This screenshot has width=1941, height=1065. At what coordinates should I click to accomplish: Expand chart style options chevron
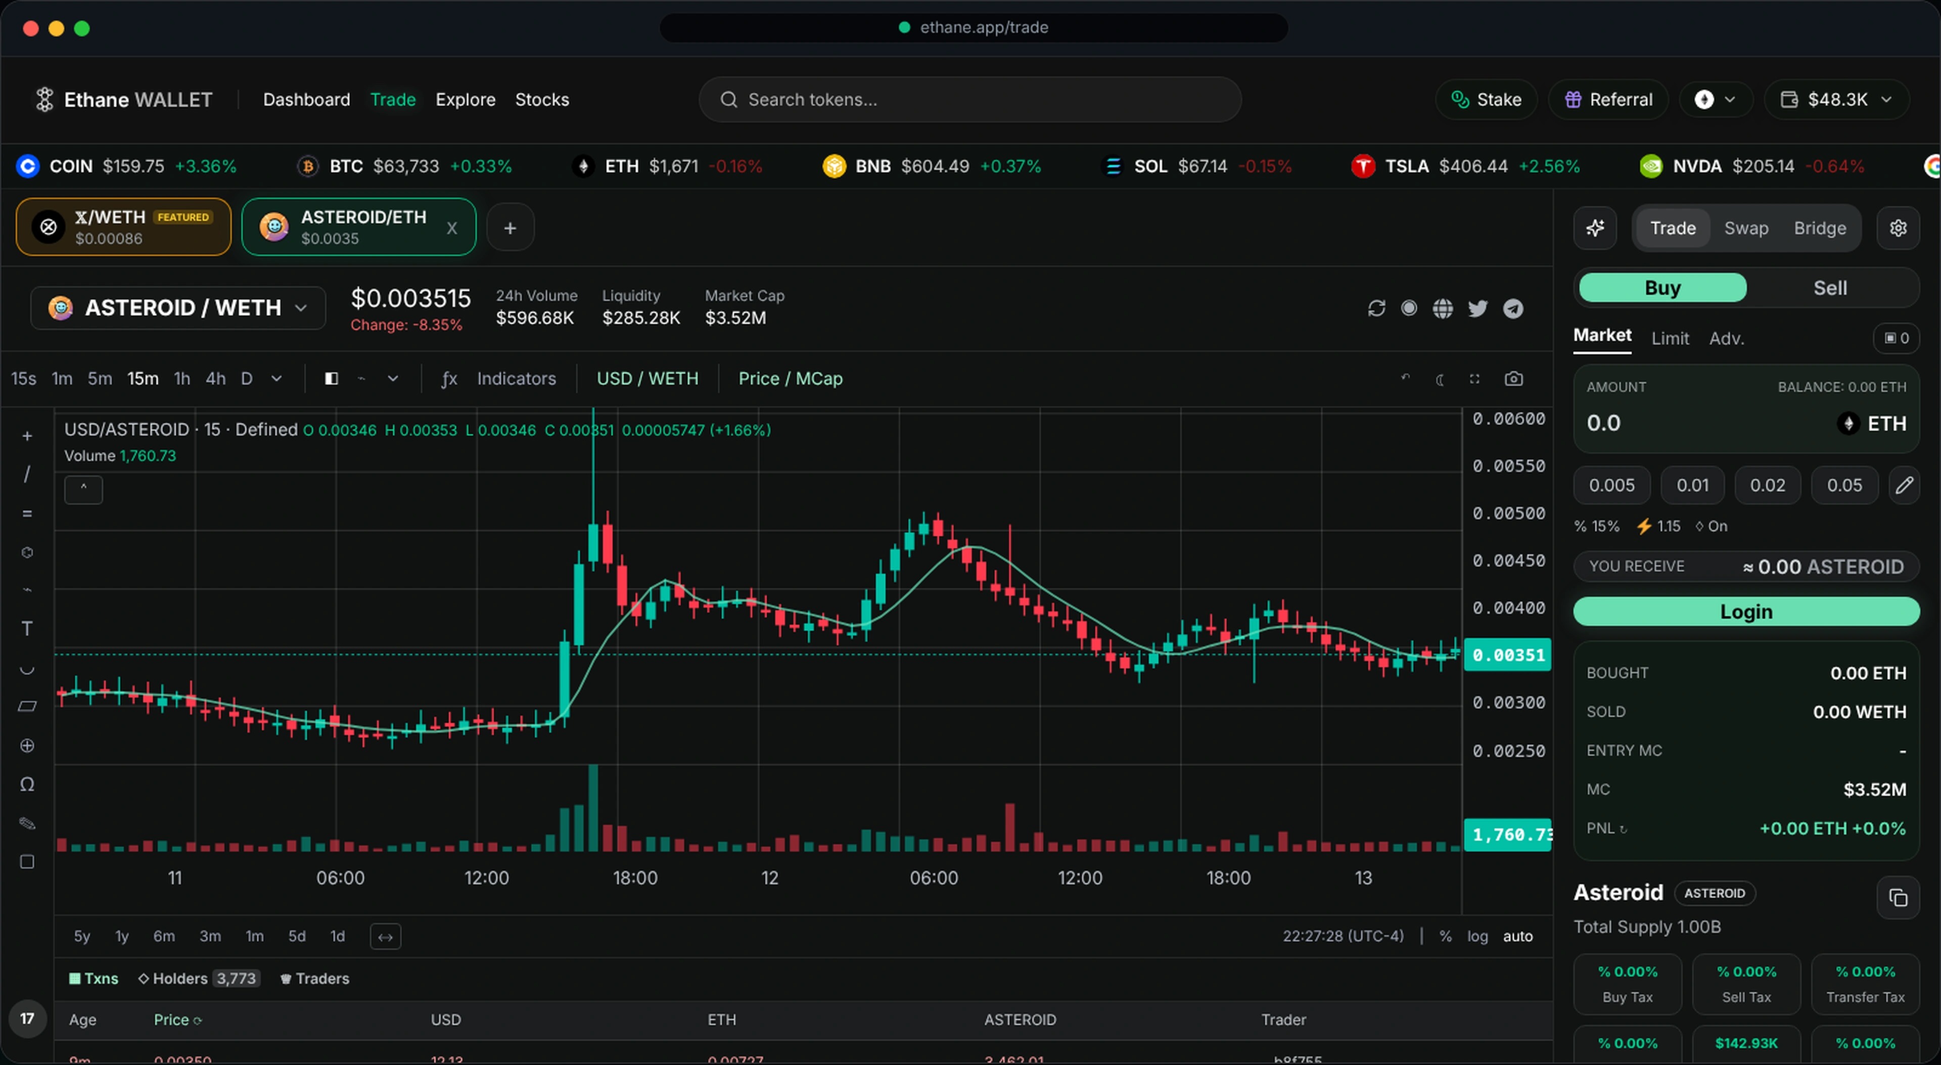393,379
